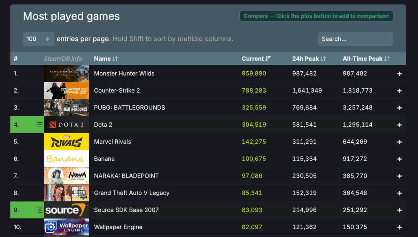418x237 pixels.
Task: Click the list icon beside Source SDK rank 9
Action: [x=39, y=210]
